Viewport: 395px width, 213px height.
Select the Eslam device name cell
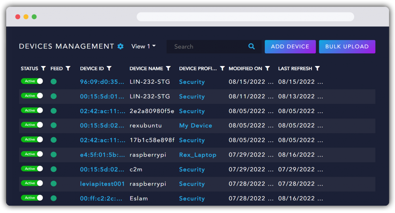click(139, 198)
